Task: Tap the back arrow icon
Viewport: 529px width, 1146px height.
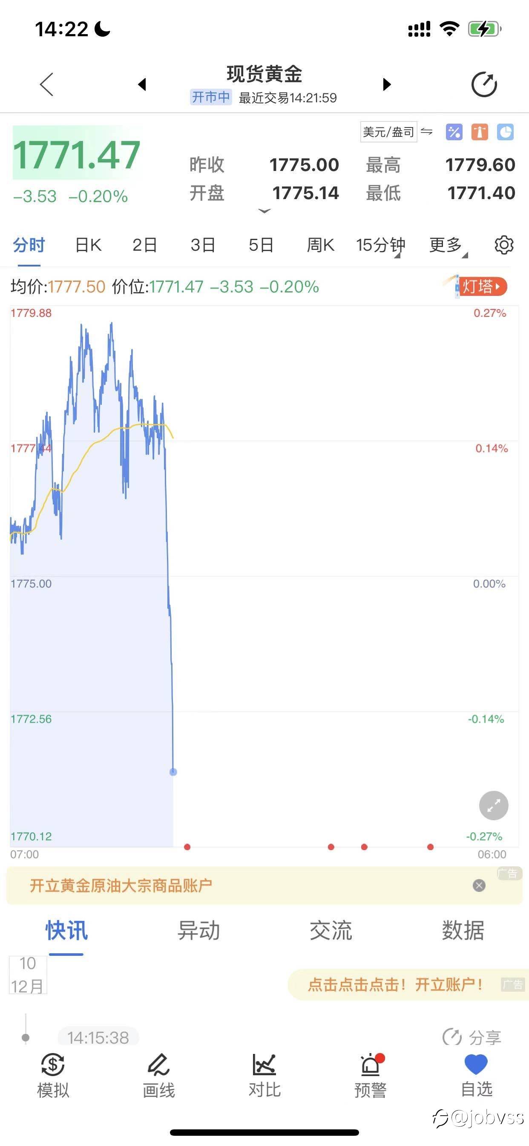Action: 47,84
